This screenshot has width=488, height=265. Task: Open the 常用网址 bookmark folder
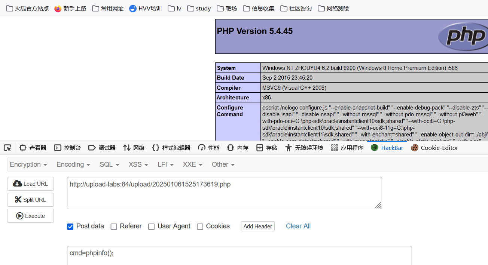[108, 8]
